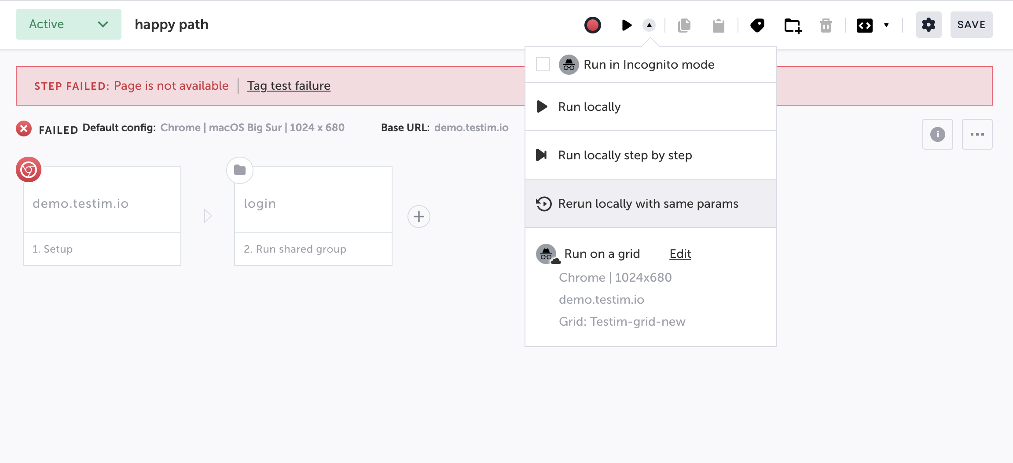
Task: Click the trash delete icon
Action: click(x=826, y=26)
